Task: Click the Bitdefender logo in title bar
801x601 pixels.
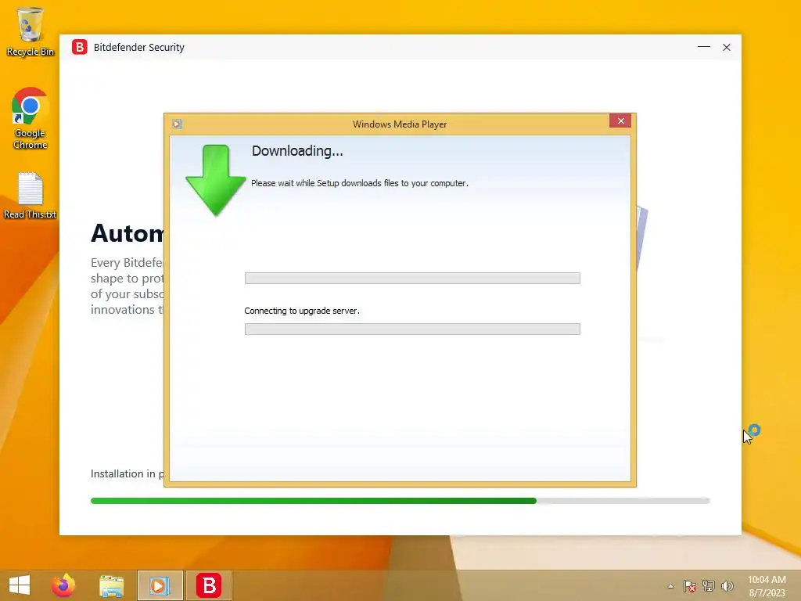Action: click(x=80, y=47)
